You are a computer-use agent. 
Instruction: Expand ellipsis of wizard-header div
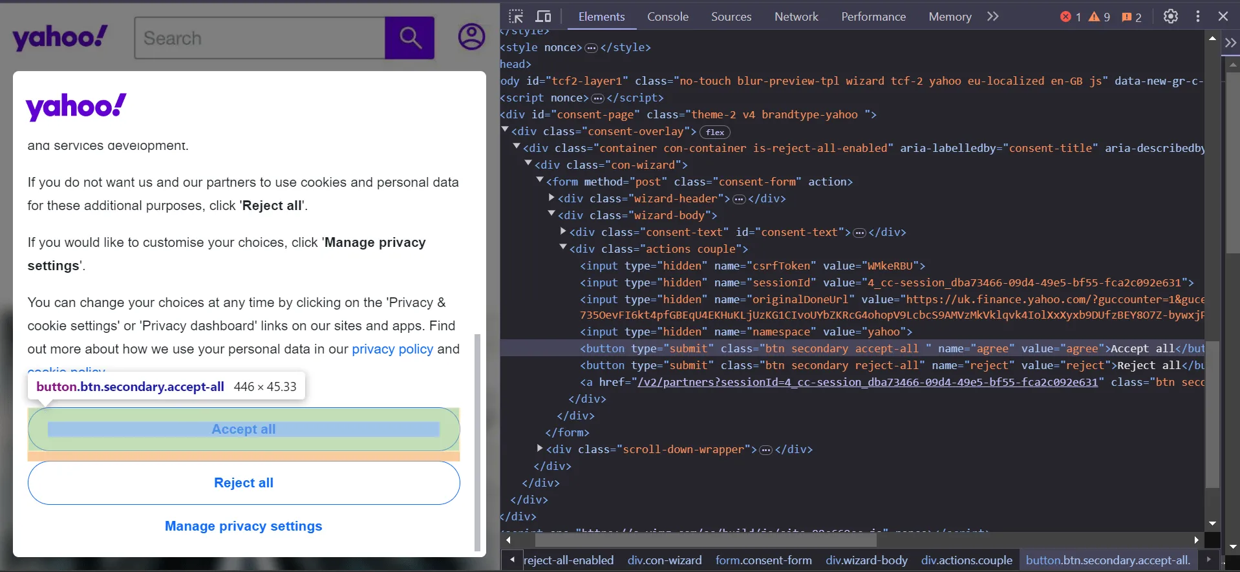coord(739,199)
